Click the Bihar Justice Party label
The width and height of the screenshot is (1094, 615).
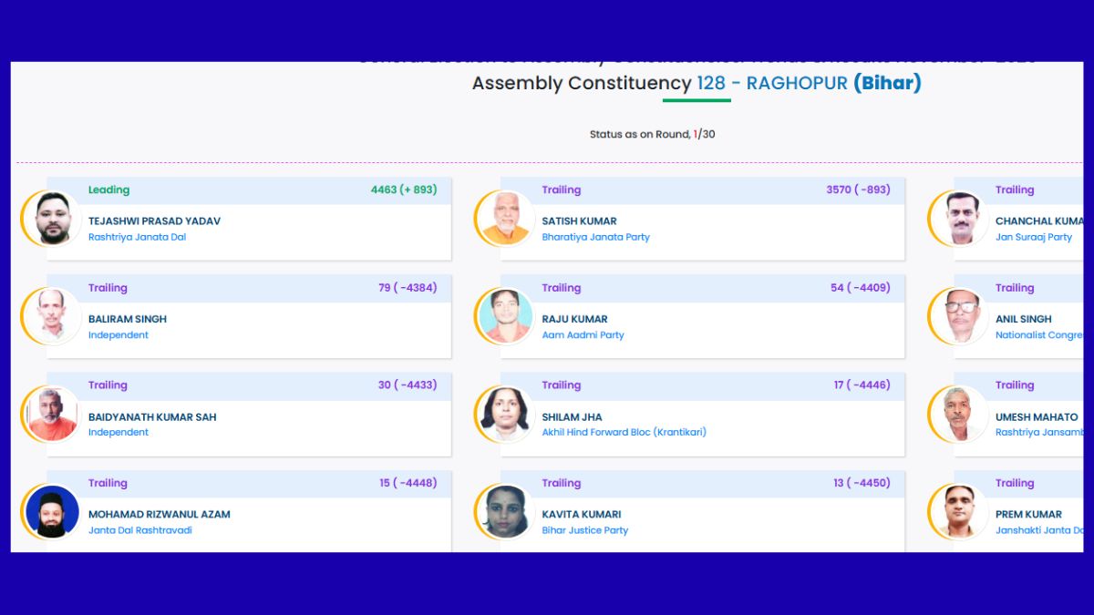click(x=584, y=530)
